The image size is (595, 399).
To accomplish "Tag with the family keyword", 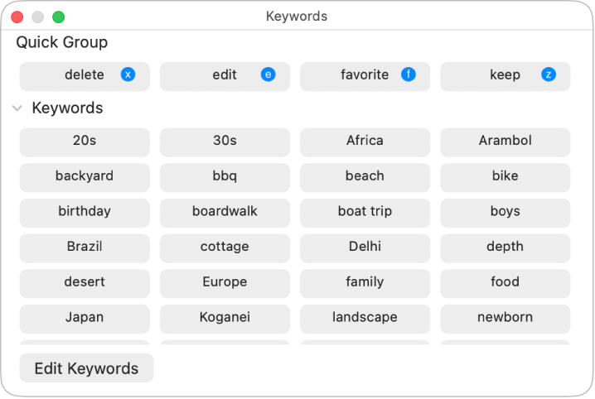I will pyautogui.click(x=365, y=282).
